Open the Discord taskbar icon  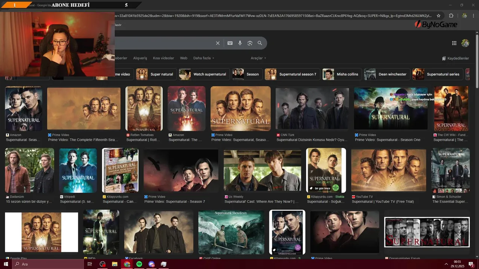(152, 264)
